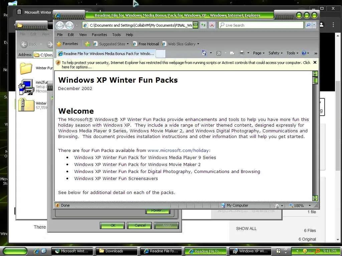Open the Free Hotmail favorites link
Viewport: 342px width, 256px height.
[x=146, y=44]
